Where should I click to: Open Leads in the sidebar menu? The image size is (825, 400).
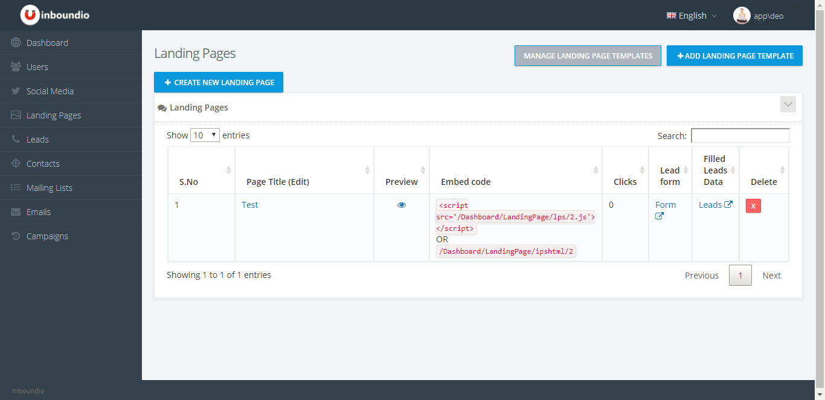click(71, 140)
